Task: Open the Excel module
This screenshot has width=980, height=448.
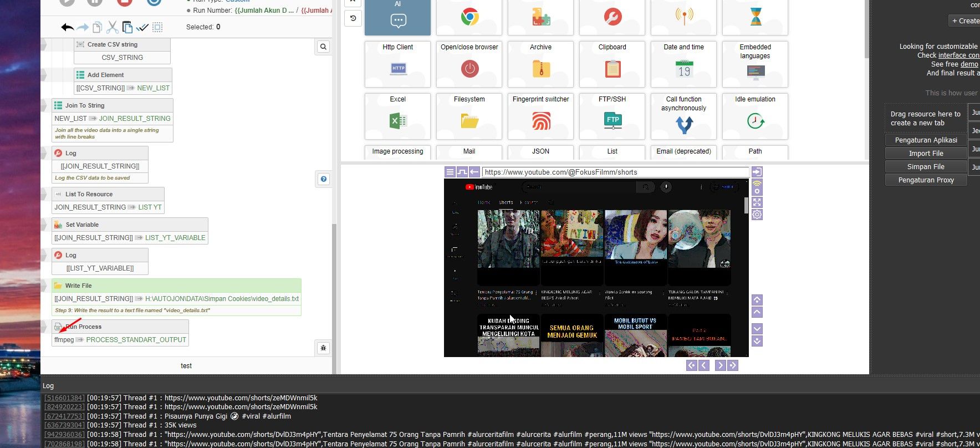Action: coord(397,116)
